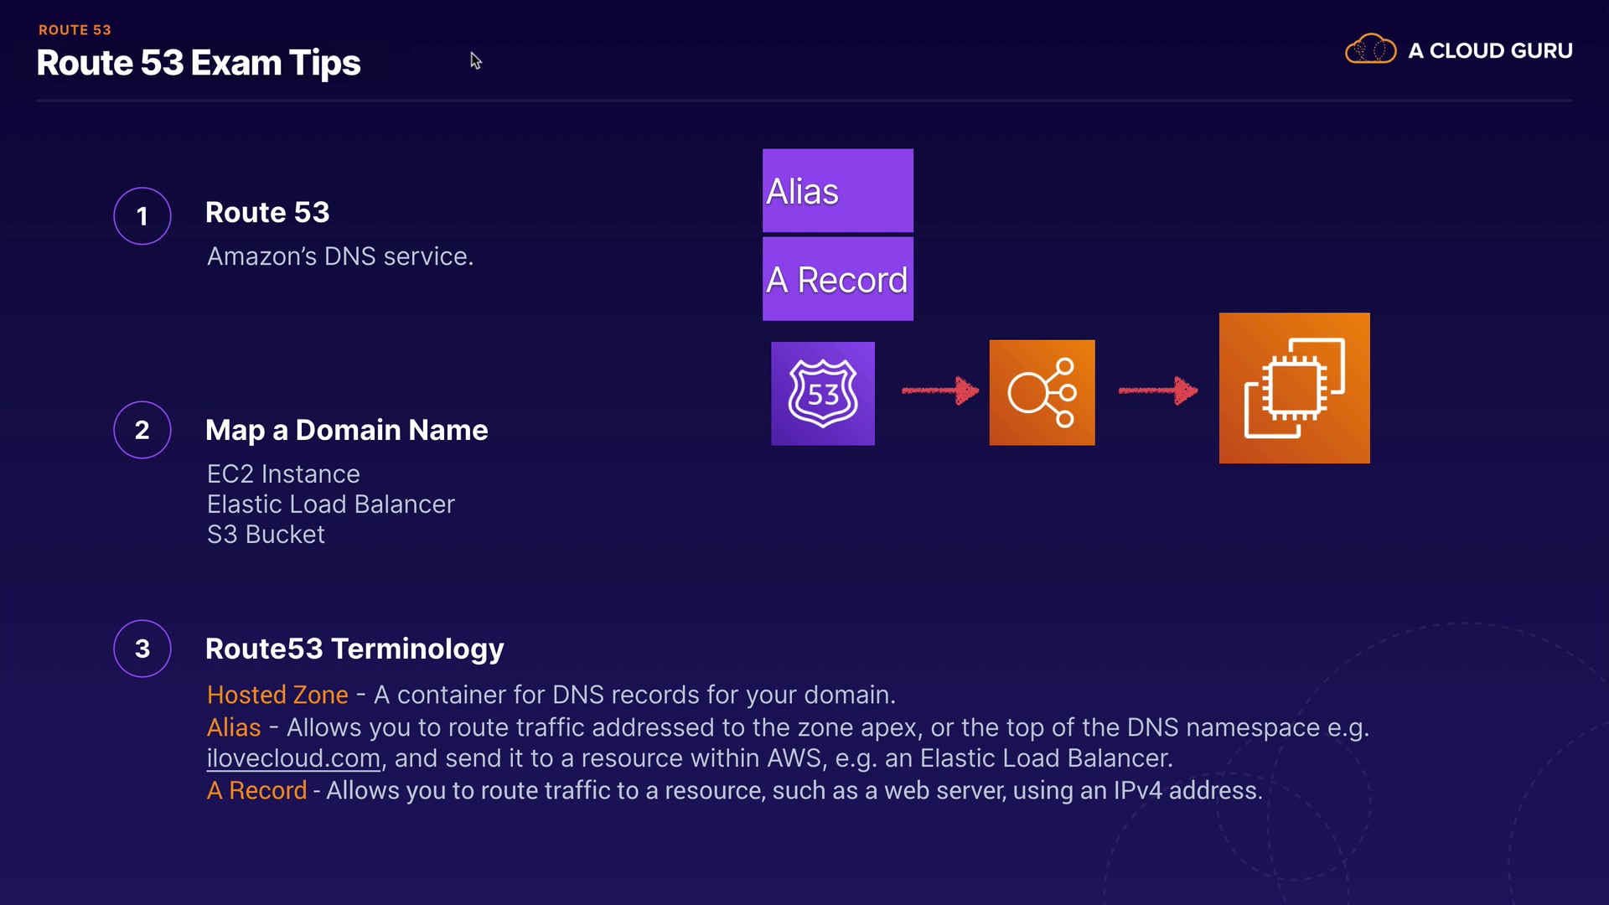Click the orange A Record term

[256, 790]
